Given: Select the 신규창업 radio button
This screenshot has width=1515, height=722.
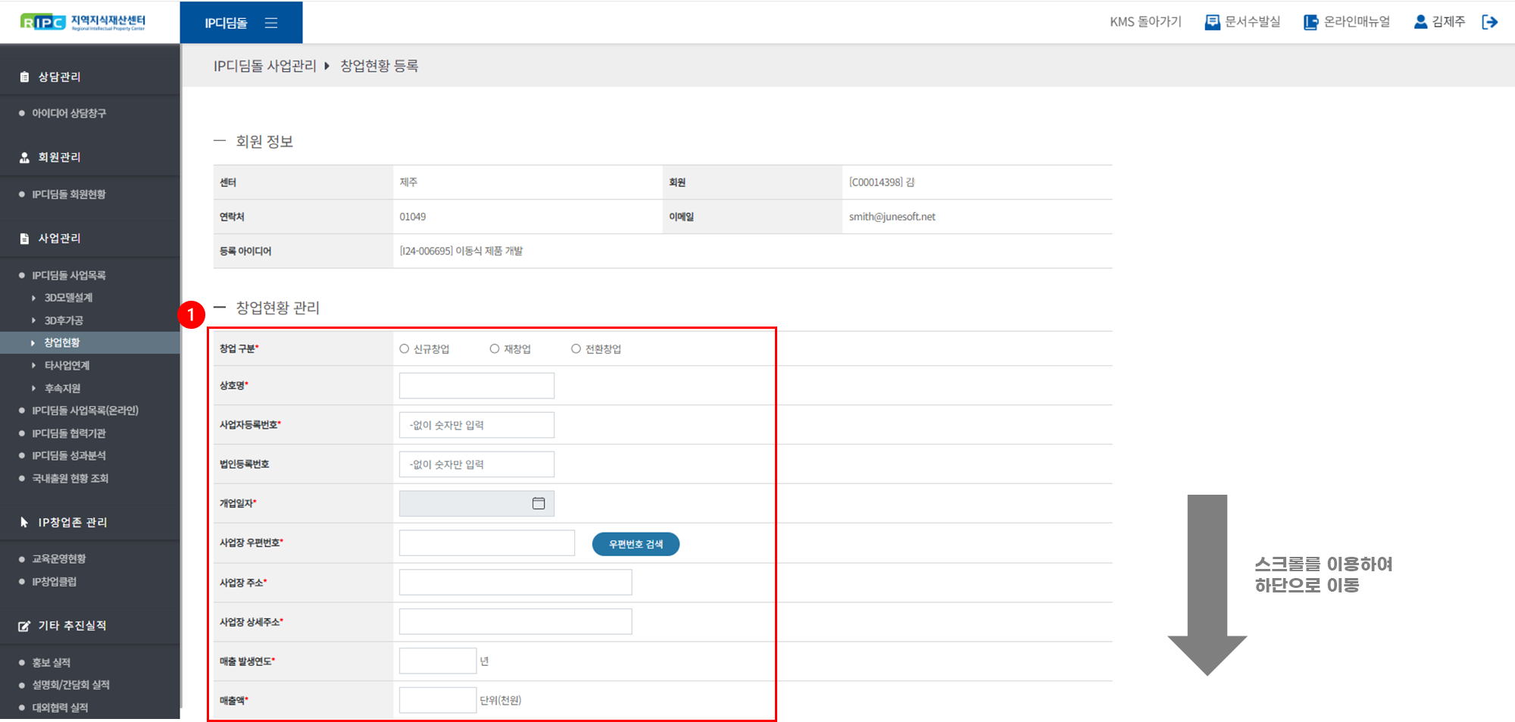Looking at the screenshot, I should [405, 348].
